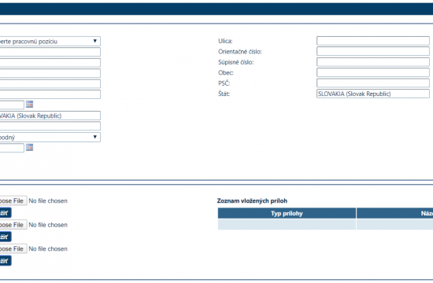
Task: Open calendar picker below the 'odný' dropdown
Action: (x=30, y=147)
